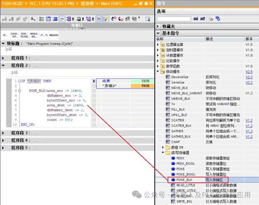Open the 指令 instructions panel tab
Image resolution: width=259 pixels, height=205 pixels.
pyautogui.click(x=161, y=3)
